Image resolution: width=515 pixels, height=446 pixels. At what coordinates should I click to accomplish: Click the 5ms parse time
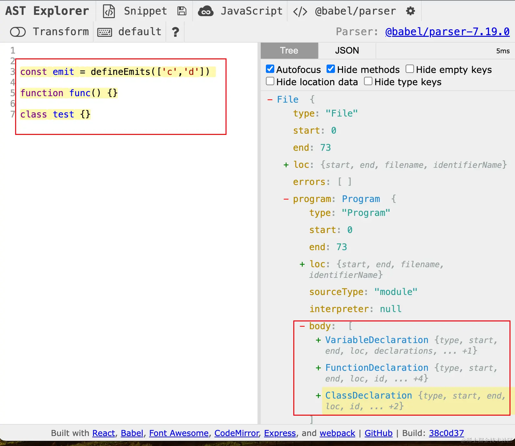(503, 51)
